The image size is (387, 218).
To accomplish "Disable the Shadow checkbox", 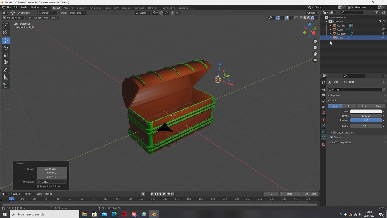I will tap(331, 137).
